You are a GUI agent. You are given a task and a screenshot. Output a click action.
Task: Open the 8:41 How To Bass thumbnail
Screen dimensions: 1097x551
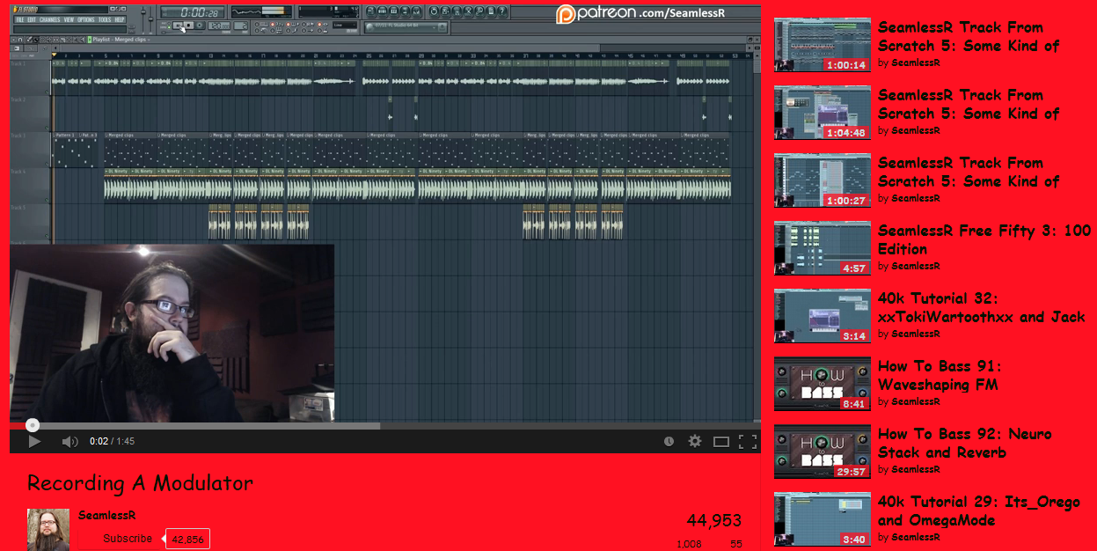coord(822,384)
